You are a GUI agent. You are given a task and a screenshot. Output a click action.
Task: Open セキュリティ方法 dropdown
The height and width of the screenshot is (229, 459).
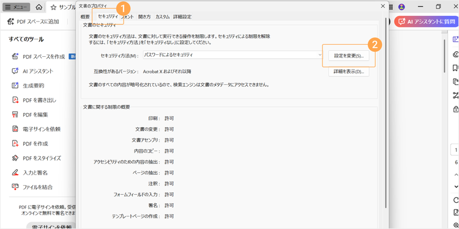click(x=233, y=55)
